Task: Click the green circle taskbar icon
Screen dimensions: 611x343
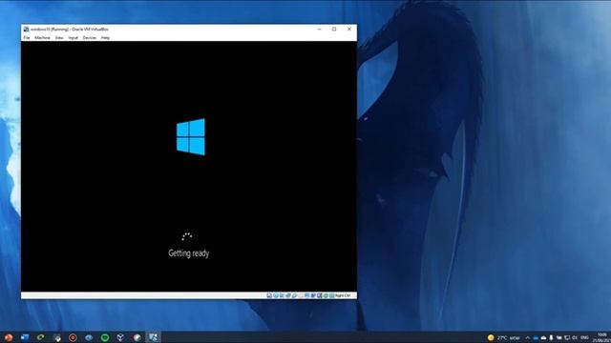Action: point(105,337)
